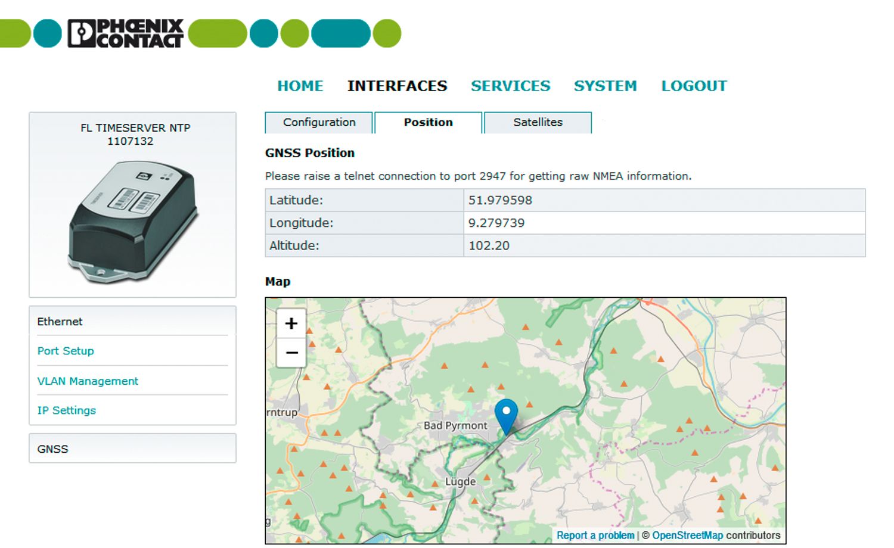
Task: Click the blue location pin marker
Action: tap(506, 415)
